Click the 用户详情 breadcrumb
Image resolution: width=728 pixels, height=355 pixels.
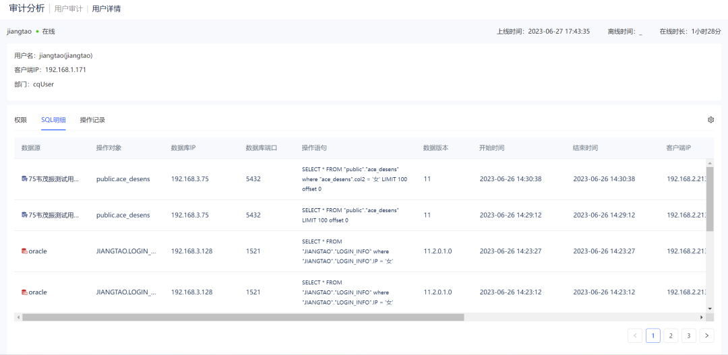[107, 9]
